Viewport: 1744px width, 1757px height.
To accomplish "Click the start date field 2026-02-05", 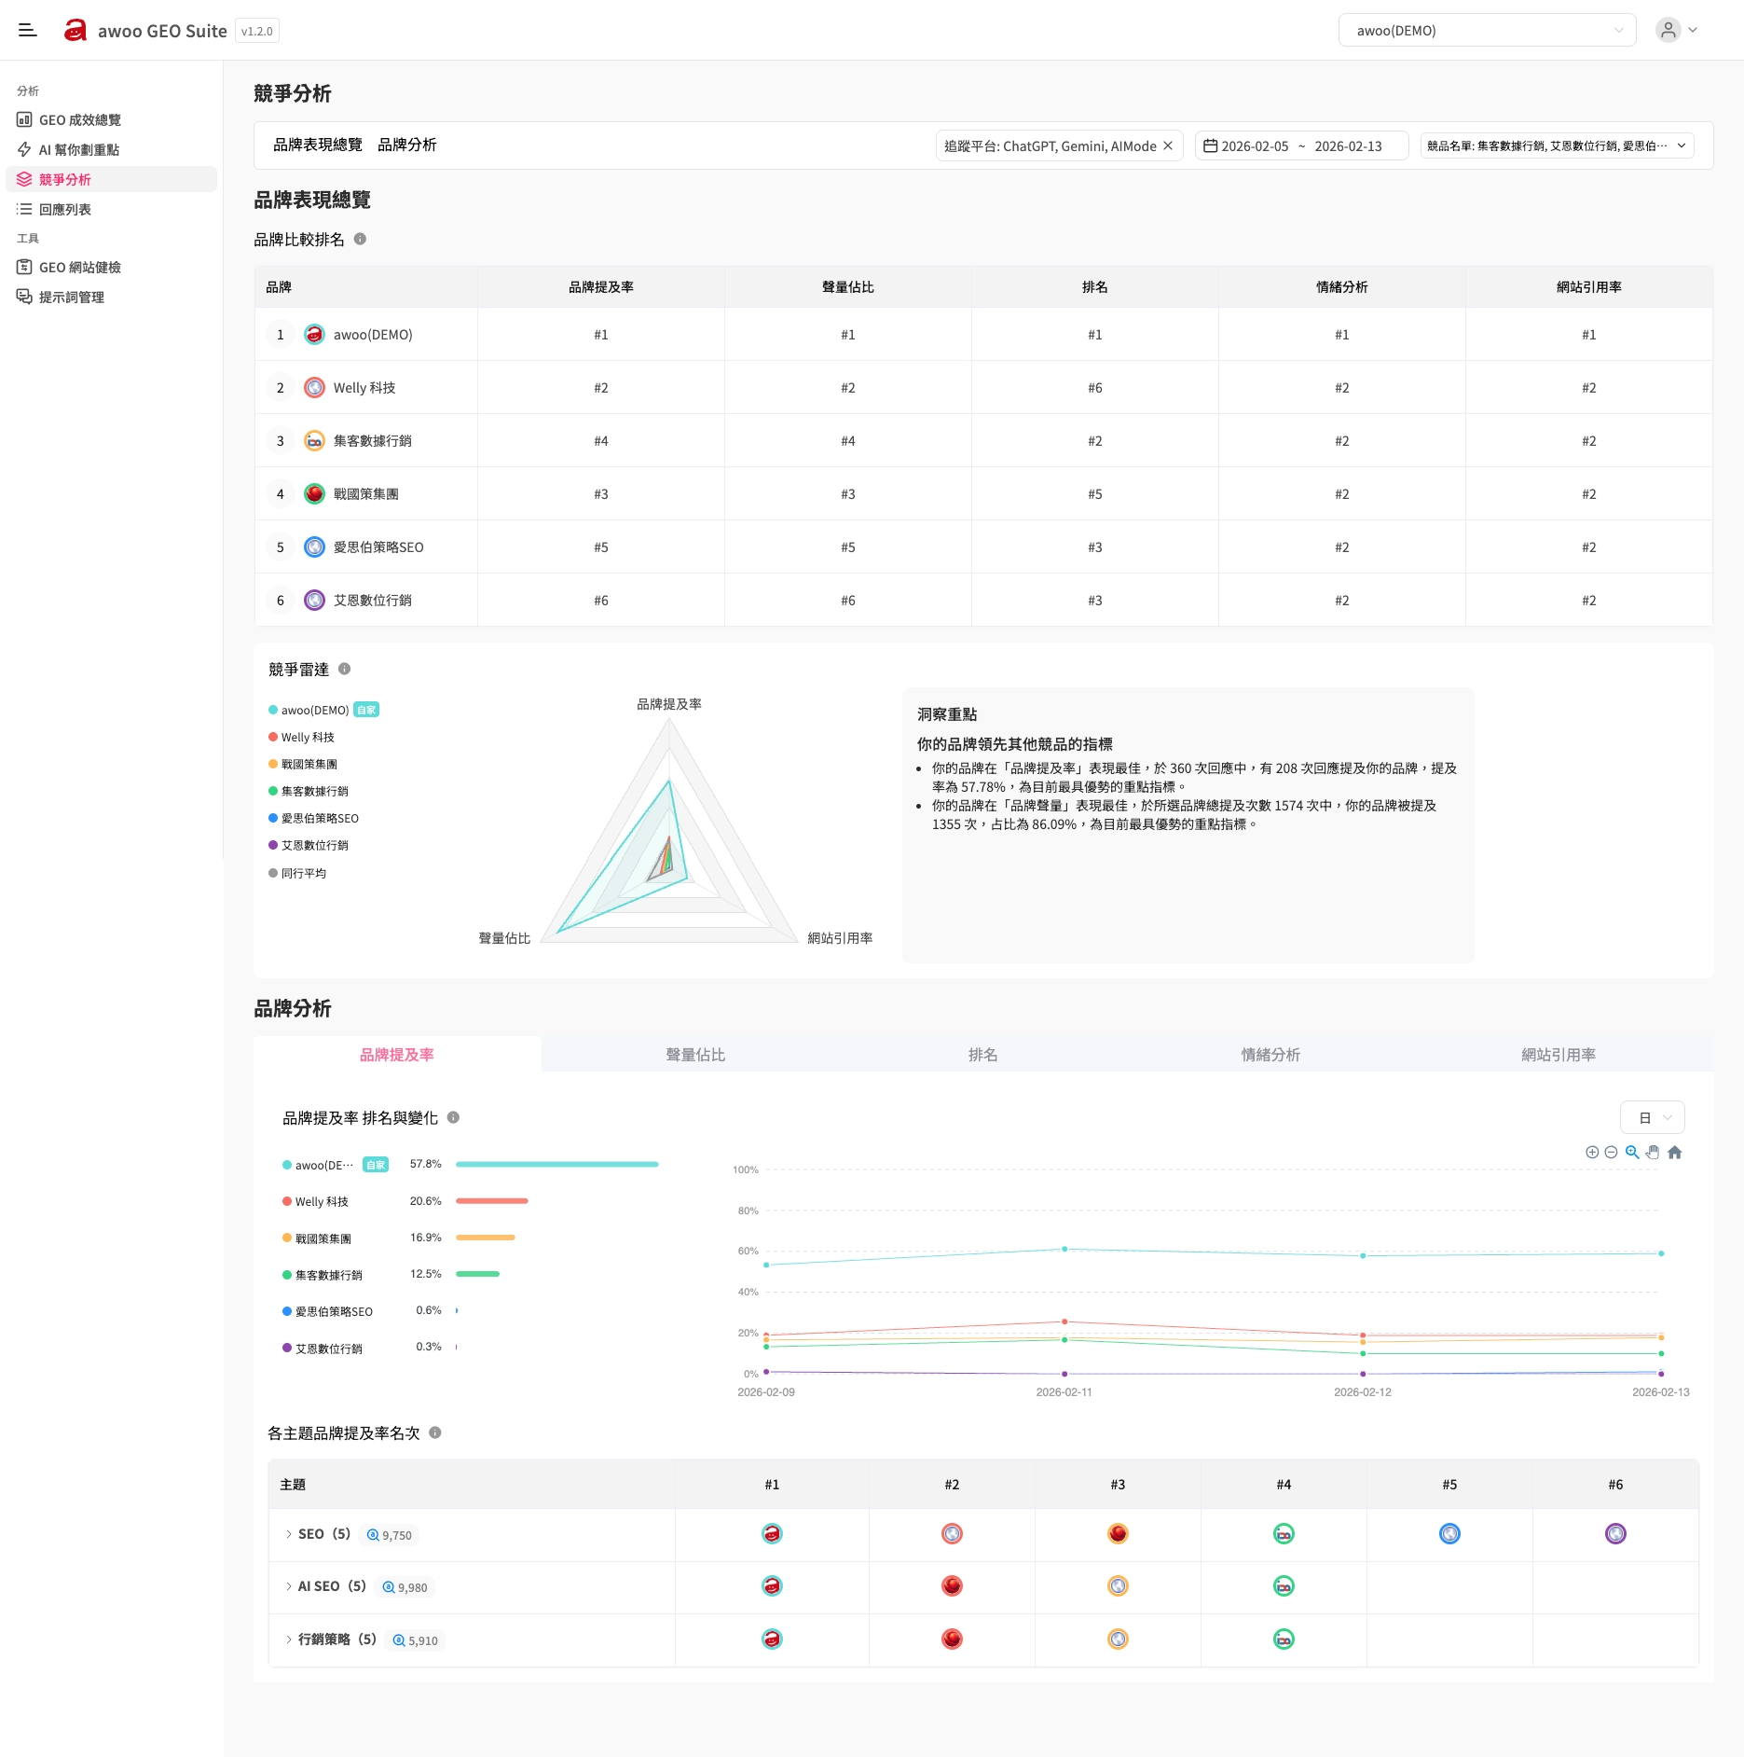I will coord(1255,146).
